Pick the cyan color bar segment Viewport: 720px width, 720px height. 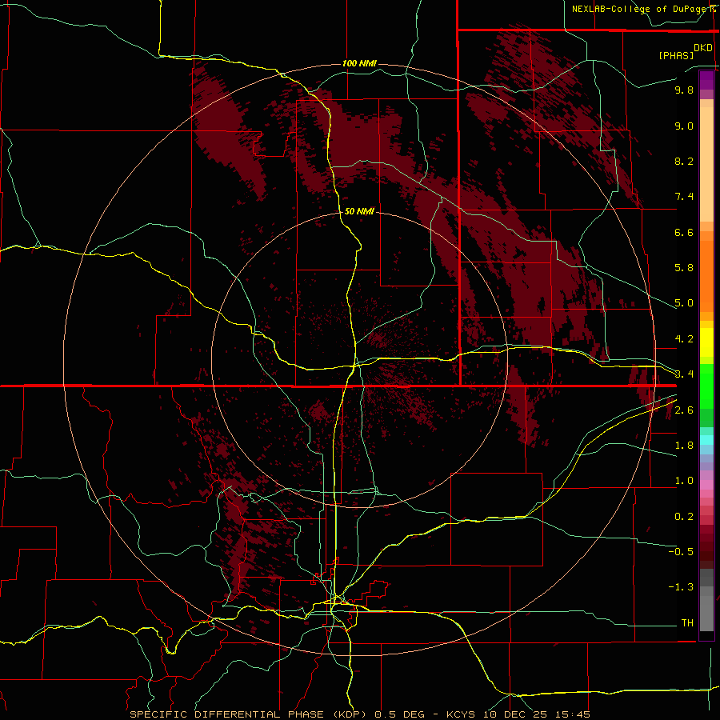click(x=706, y=439)
